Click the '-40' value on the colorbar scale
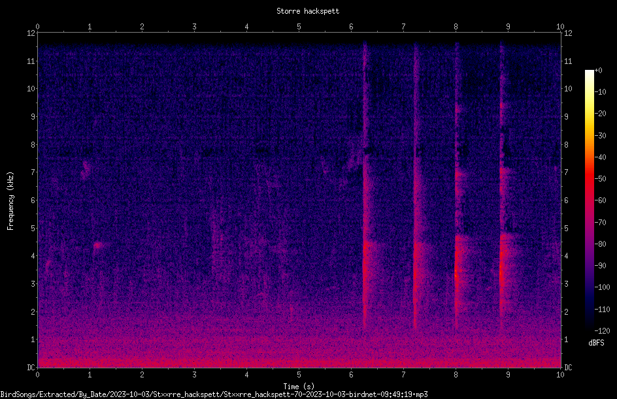This screenshot has width=617, height=399. [x=601, y=157]
